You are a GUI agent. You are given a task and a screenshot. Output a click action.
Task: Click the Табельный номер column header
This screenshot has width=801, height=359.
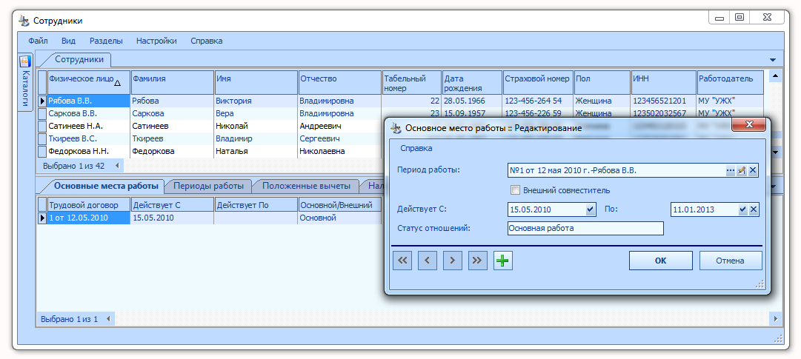(412, 83)
